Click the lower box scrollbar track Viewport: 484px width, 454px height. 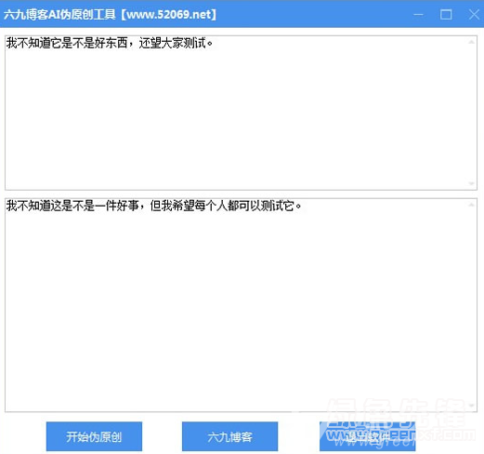(x=471, y=305)
